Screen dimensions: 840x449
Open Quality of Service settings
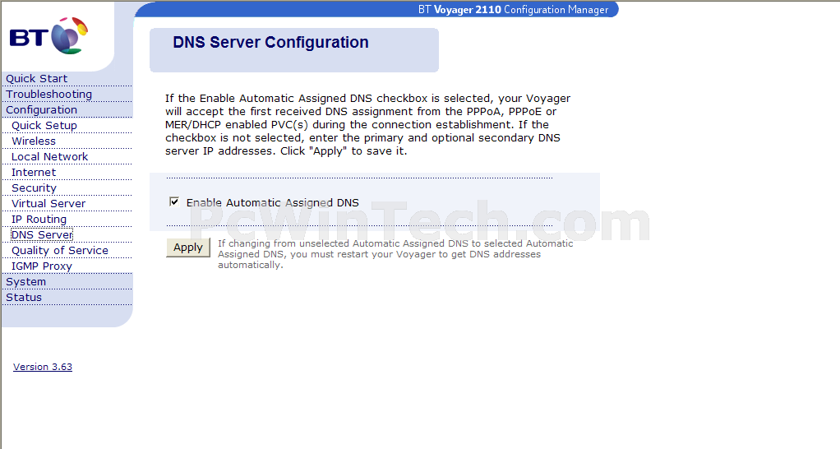click(x=60, y=250)
